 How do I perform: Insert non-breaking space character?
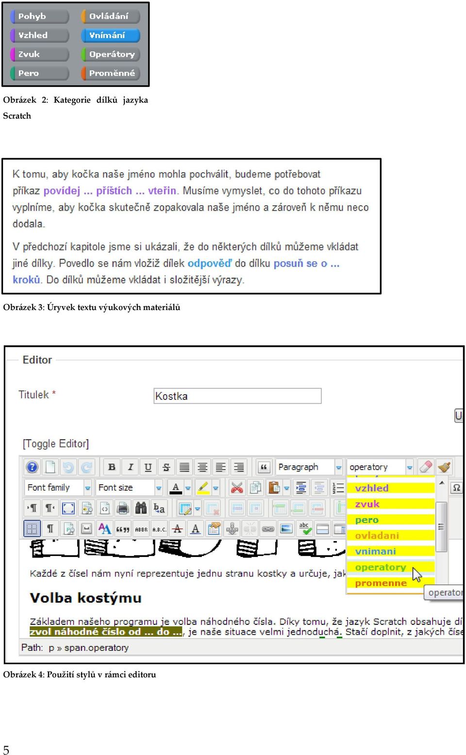[86, 528]
